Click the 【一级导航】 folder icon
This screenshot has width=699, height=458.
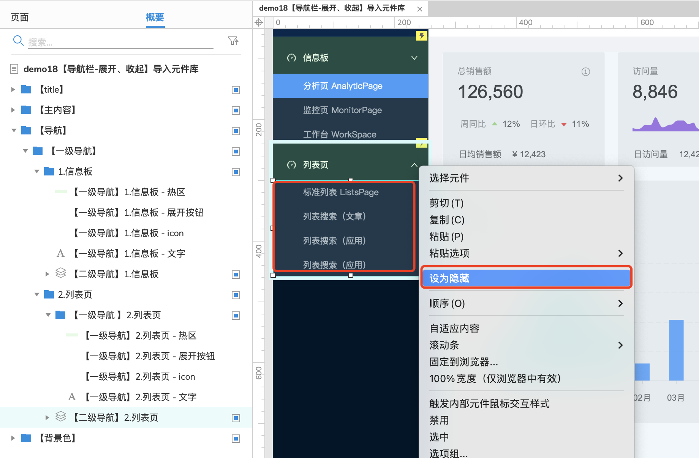point(38,151)
